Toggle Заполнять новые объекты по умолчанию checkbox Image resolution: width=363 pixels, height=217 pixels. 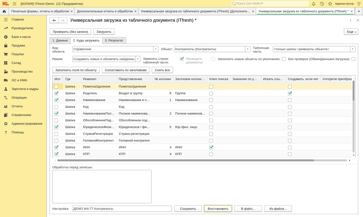(284, 59)
